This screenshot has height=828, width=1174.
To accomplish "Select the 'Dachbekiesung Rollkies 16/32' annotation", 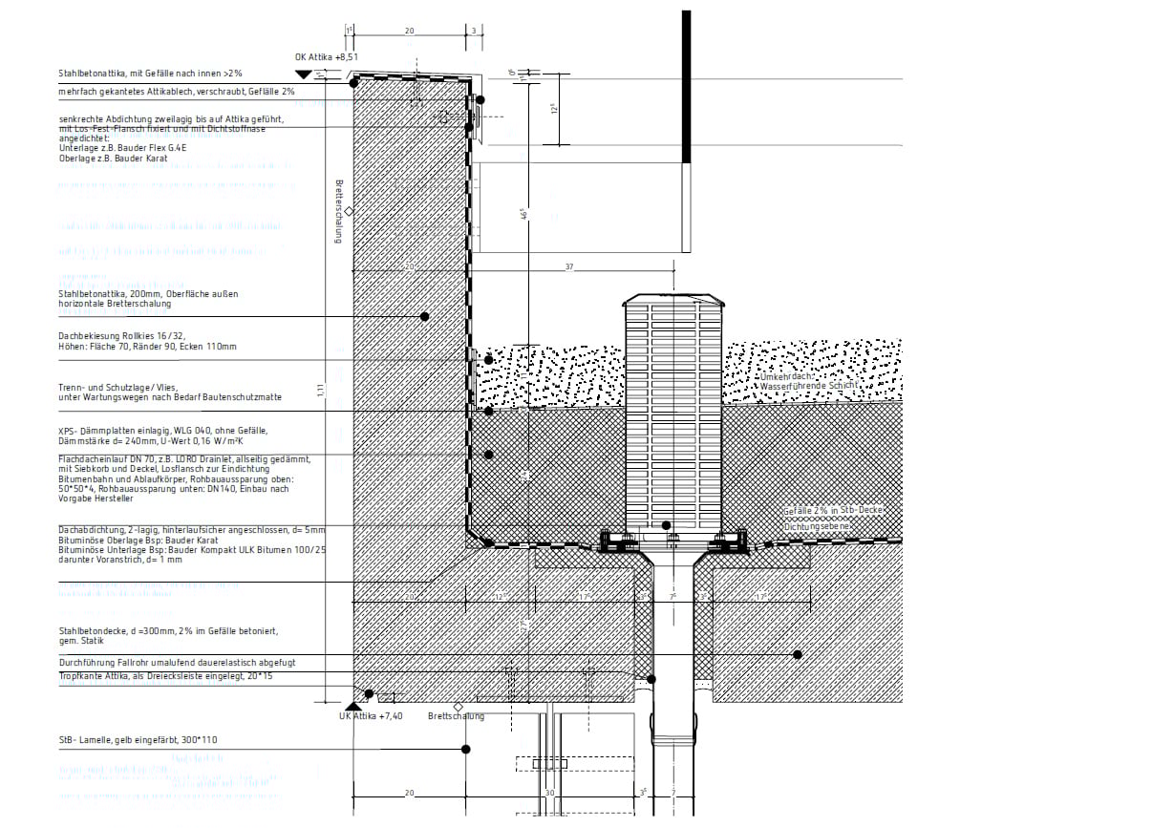I will [x=147, y=341].
